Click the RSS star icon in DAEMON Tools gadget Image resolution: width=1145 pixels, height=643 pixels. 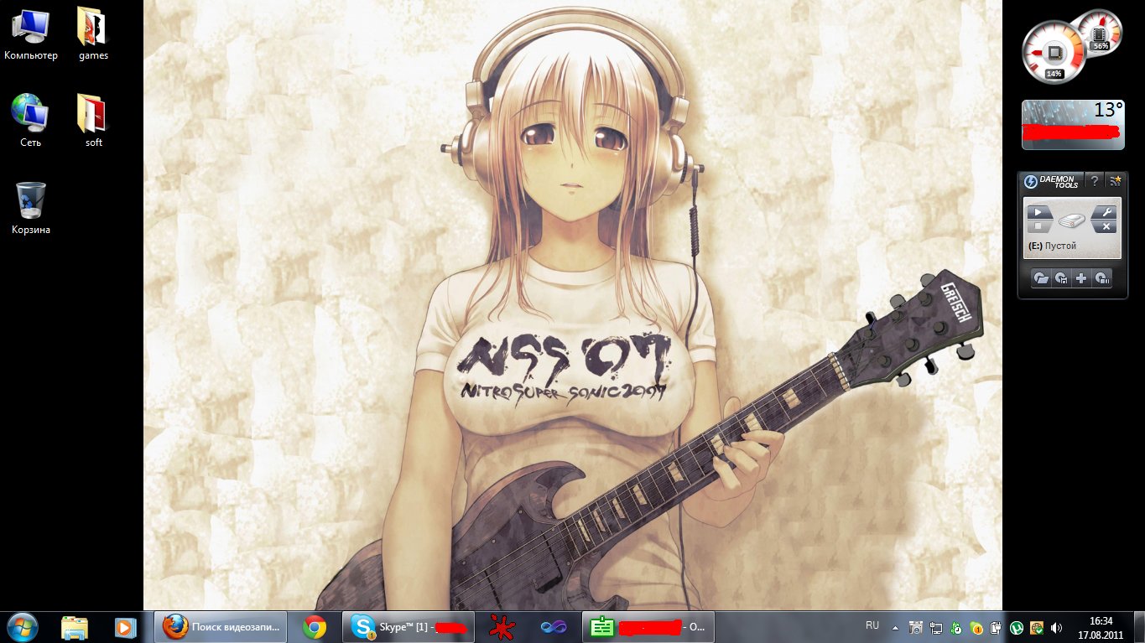(1115, 180)
